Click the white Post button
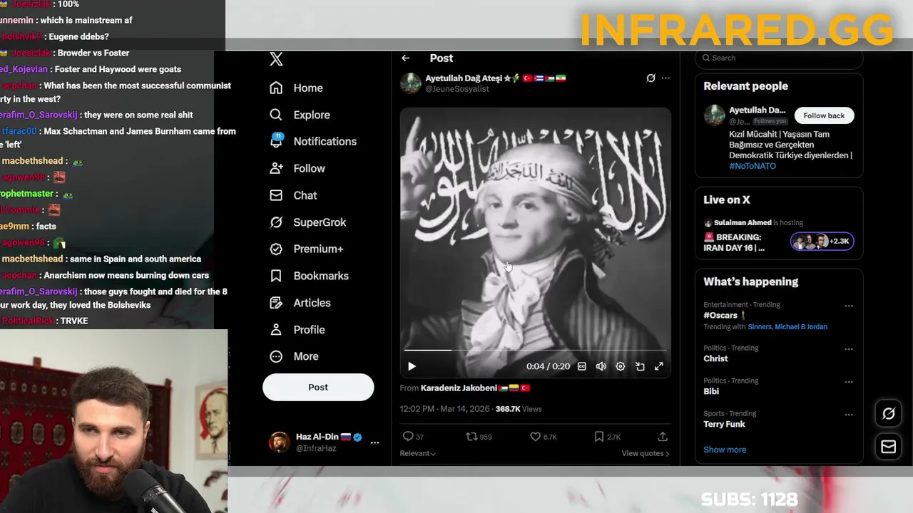 point(318,387)
